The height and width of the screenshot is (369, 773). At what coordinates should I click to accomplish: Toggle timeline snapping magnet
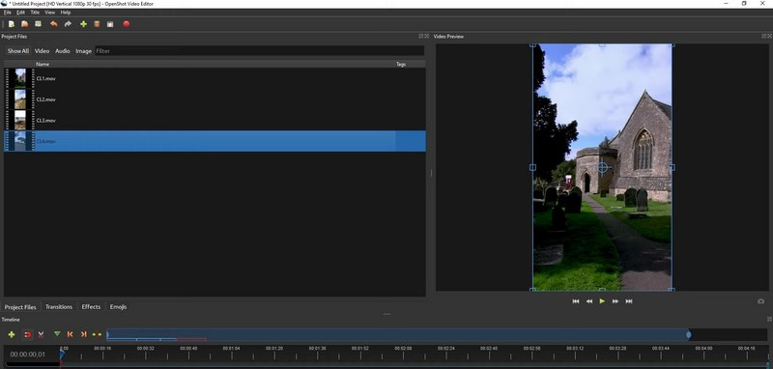pyautogui.click(x=28, y=334)
